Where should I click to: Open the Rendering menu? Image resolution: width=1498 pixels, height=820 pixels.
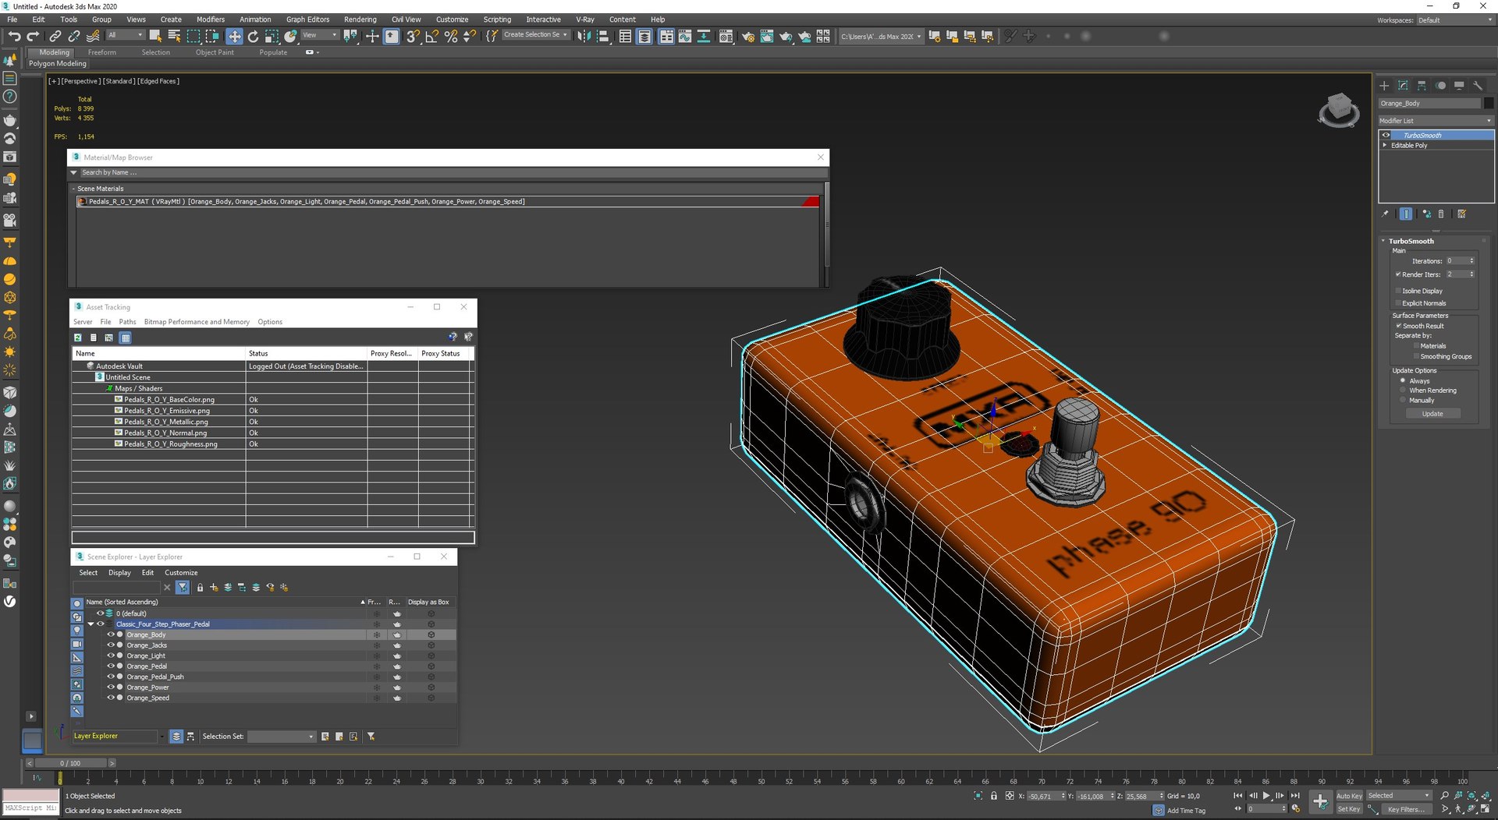(x=360, y=19)
